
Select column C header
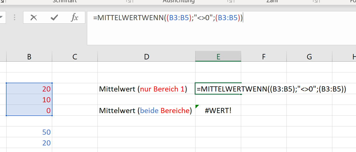[75, 57]
